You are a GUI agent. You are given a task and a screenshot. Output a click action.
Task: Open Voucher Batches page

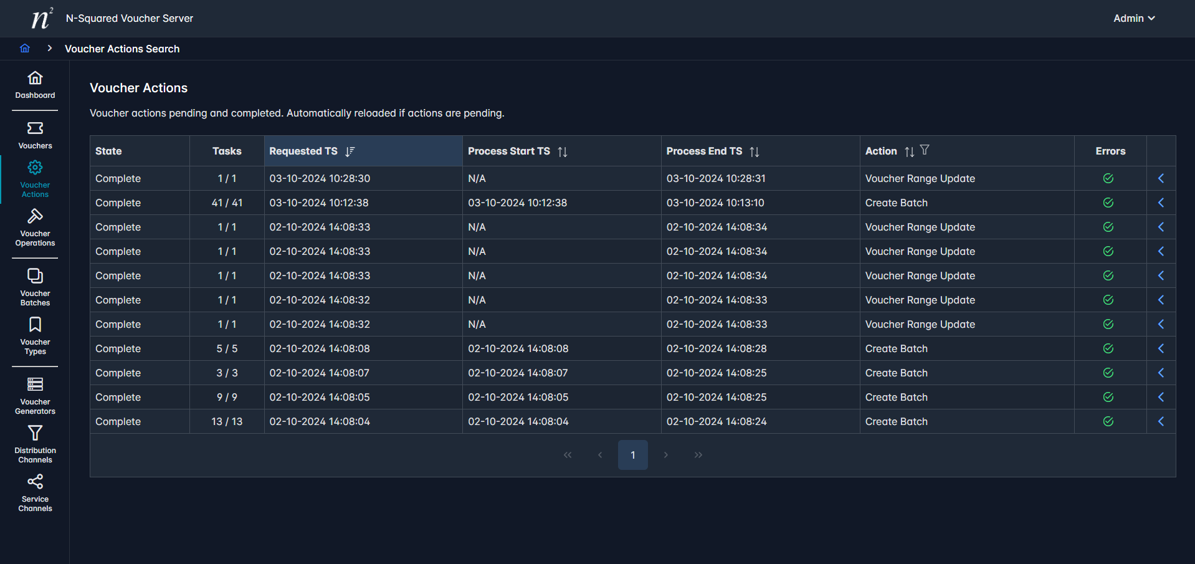click(35, 287)
